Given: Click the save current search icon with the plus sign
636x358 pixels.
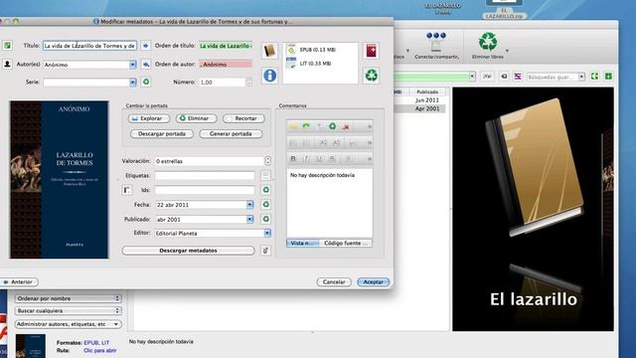Looking at the screenshot, I should 608,77.
